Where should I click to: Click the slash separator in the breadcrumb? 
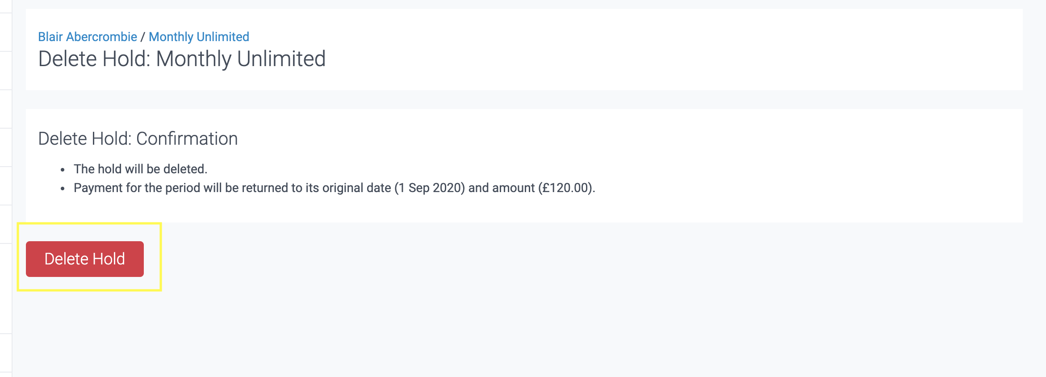click(143, 37)
